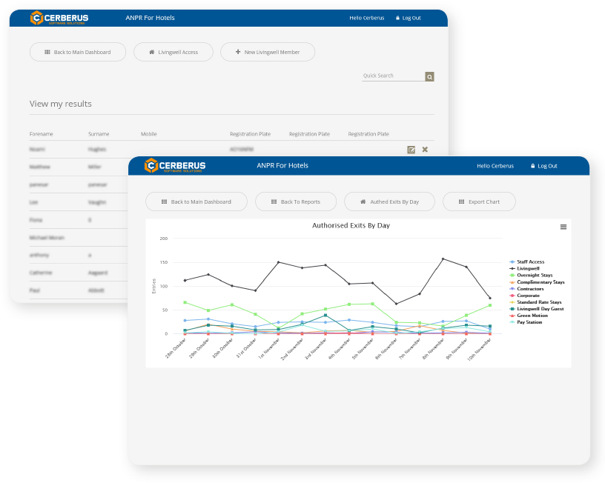Click the Cerberus logo in front window
The image size is (605, 483).
175,165
